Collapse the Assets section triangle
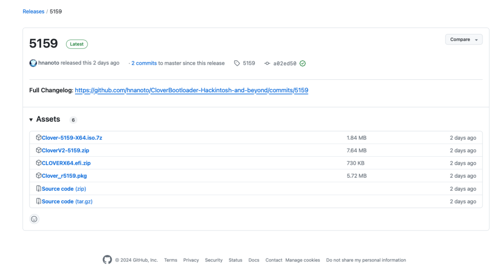The image size is (500, 276). pyautogui.click(x=31, y=120)
